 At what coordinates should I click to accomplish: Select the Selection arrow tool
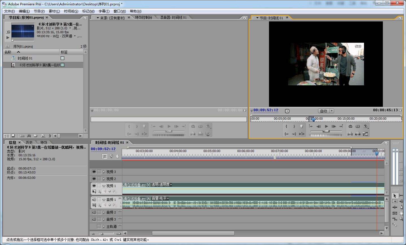[x=395, y=195]
